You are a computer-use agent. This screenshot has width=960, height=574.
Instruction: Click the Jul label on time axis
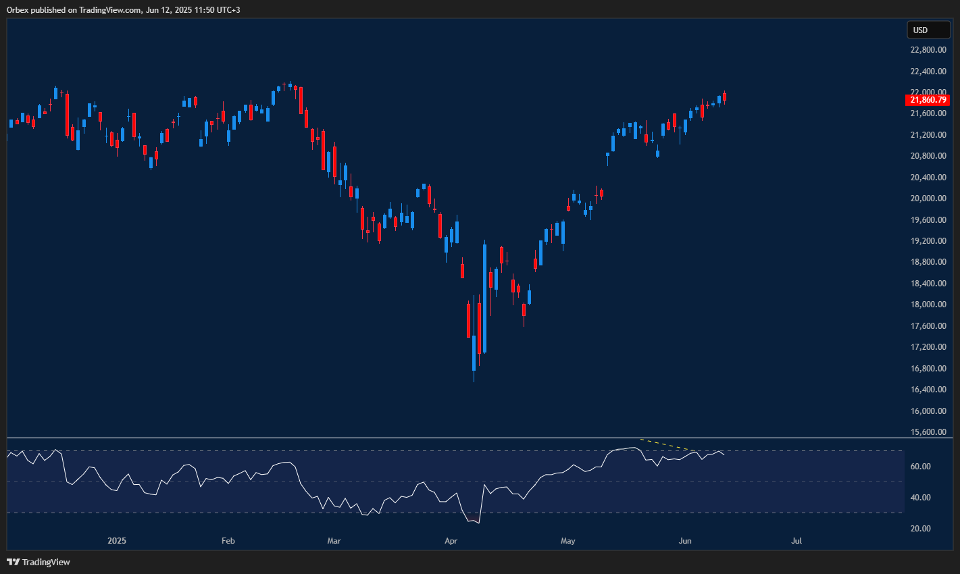[797, 541]
